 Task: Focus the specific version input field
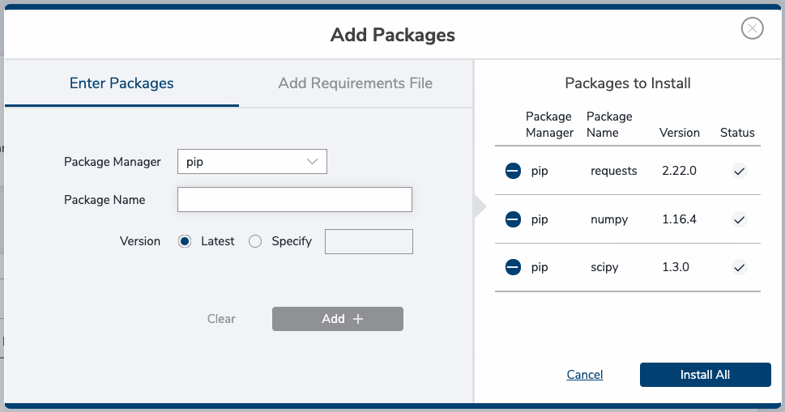(369, 241)
